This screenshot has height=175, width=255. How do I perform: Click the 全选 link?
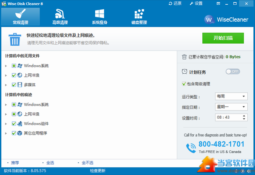[50, 163]
